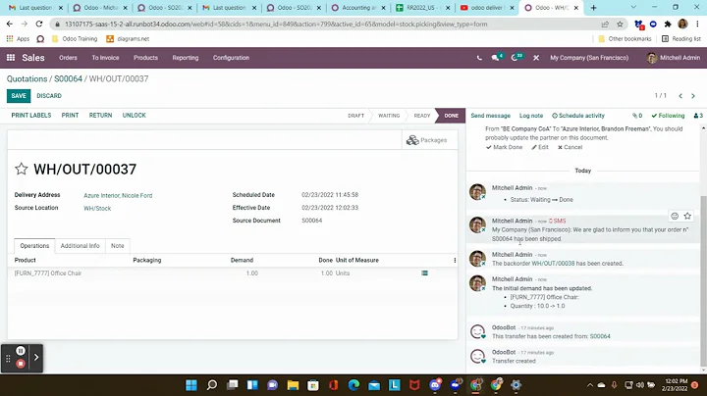Open Windows taskbar search

[x=211, y=385]
